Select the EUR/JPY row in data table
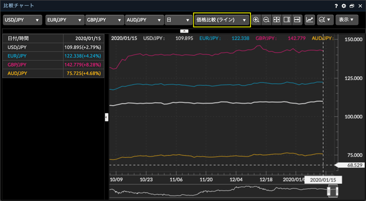The image size is (366, 201). pos(53,56)
